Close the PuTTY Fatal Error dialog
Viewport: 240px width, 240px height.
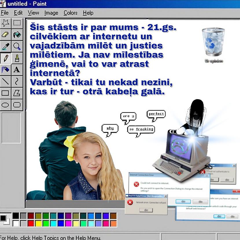[165, 196]
